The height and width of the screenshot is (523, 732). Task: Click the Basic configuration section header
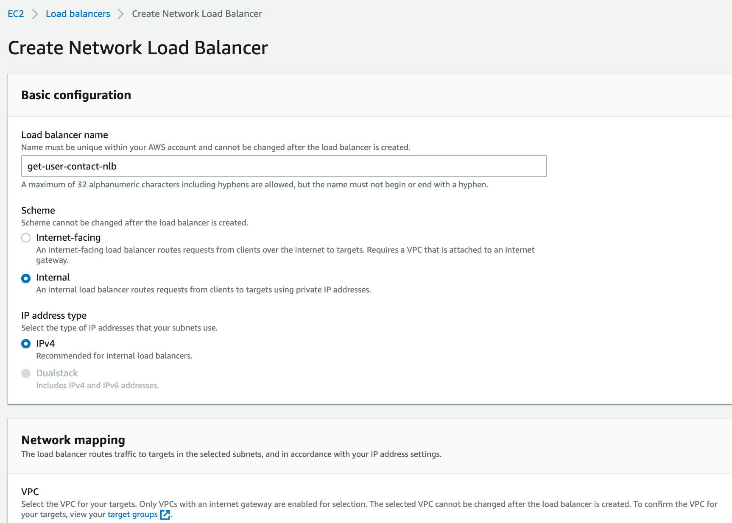coord(76,95)
